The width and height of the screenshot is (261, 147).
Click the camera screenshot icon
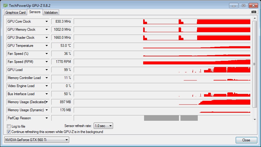pos(254,12)
